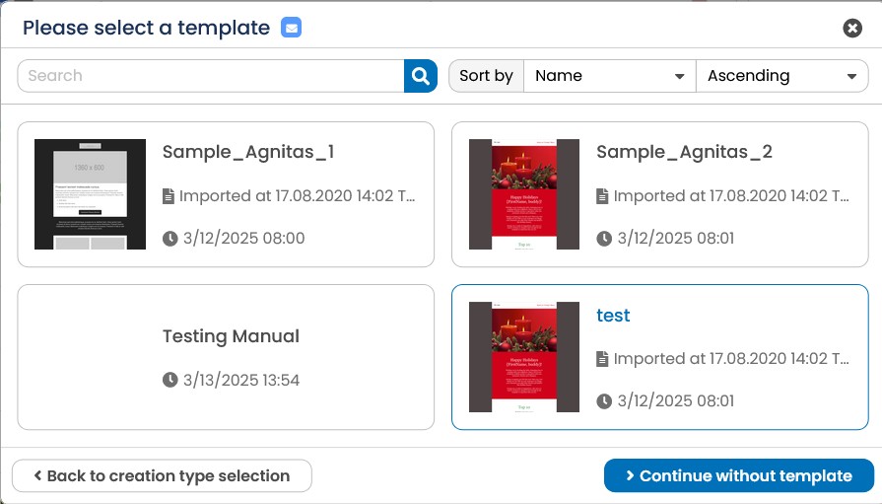Click clock icon on Sample_Agnitas_2 card
The image size is (882, 504).
tap(604, 239)
